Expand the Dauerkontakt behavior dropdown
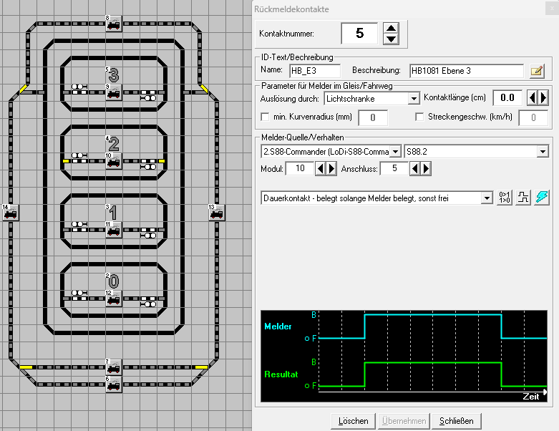This screenshot has height=431, width=559. [x=487, y=197]
